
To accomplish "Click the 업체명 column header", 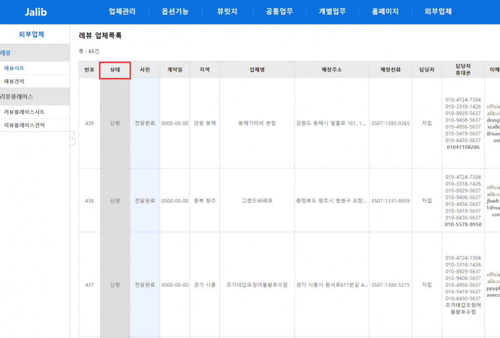I will coord(257,70).
